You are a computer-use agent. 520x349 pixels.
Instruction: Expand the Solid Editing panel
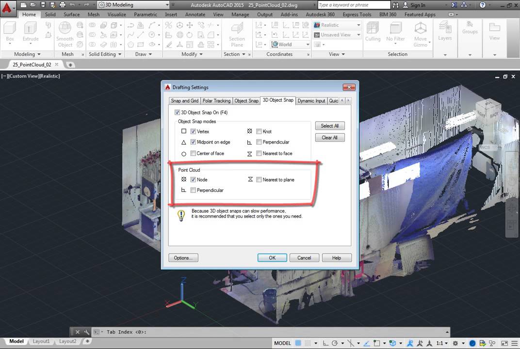[105, 54]
